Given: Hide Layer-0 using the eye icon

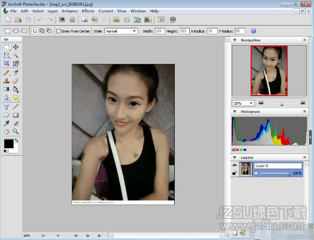Looking at the screenshot, I should coord(234,165).
